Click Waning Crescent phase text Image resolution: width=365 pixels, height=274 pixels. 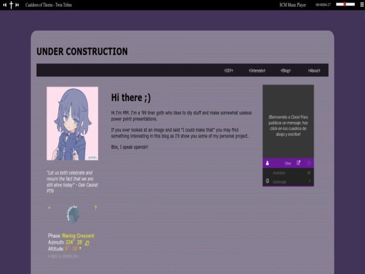coord(78,236)
